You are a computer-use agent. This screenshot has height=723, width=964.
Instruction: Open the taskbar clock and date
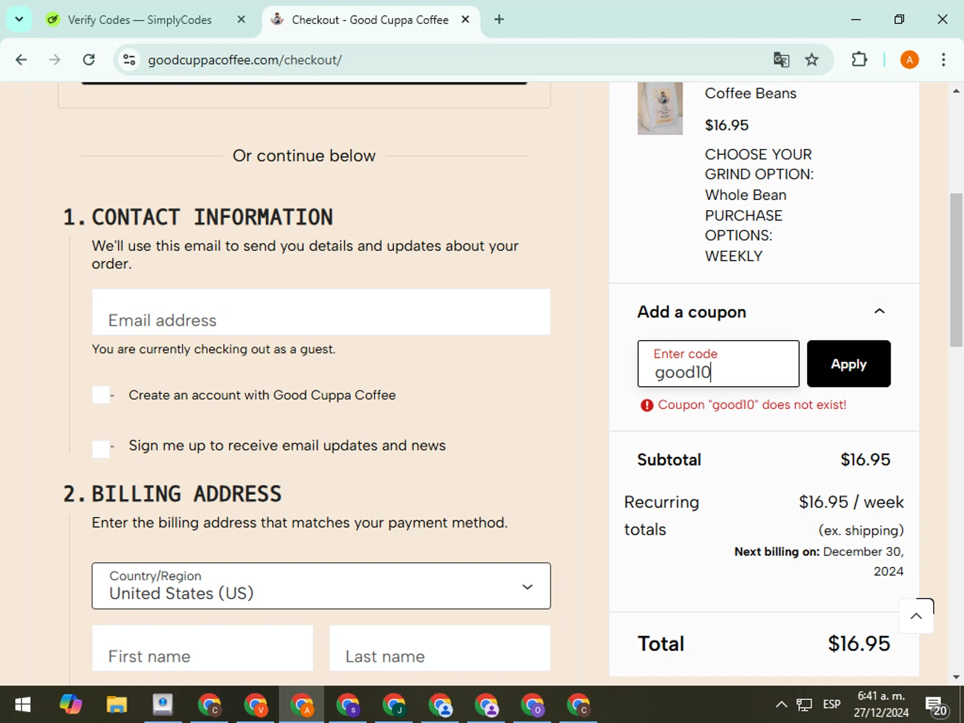[x=881, y=704]
